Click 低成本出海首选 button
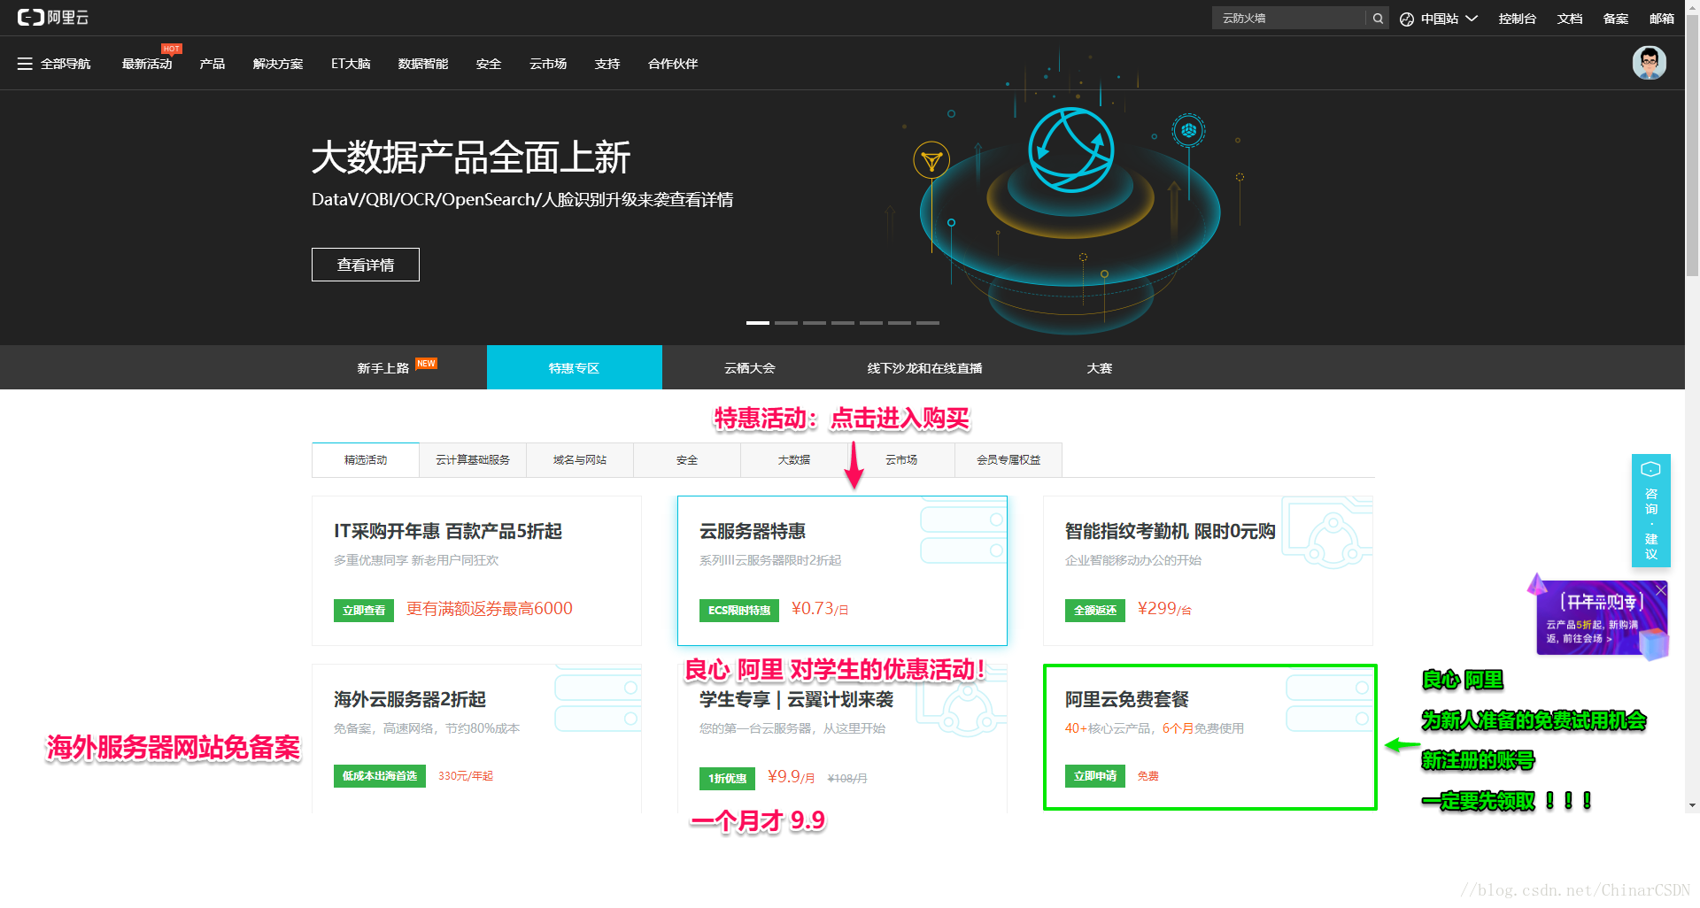The image size is (1700, 908). click(380, 776)
